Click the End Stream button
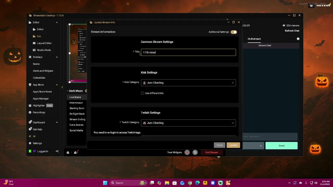333x187 pixels. [212, 152]
